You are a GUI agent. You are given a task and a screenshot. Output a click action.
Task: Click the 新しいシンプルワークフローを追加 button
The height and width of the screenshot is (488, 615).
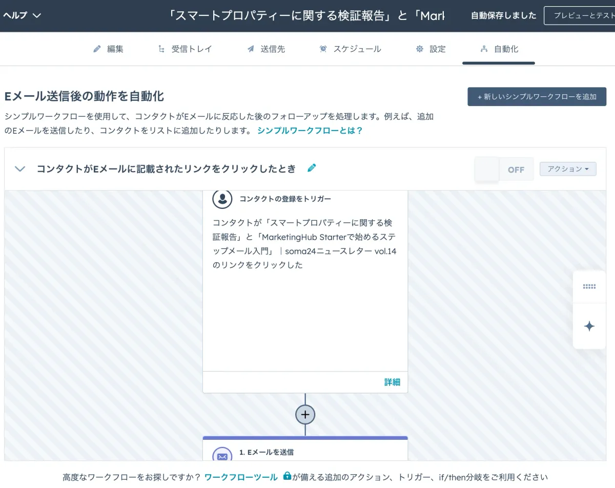point(536,96)
